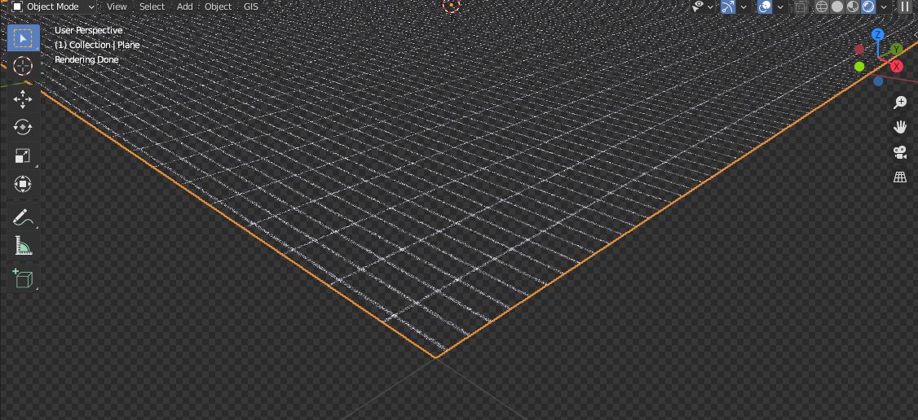The width and height of the screenshot is (918, 420).
Task: Choose the Move tool
Action: pyautogui.click(x=23, y=99)
